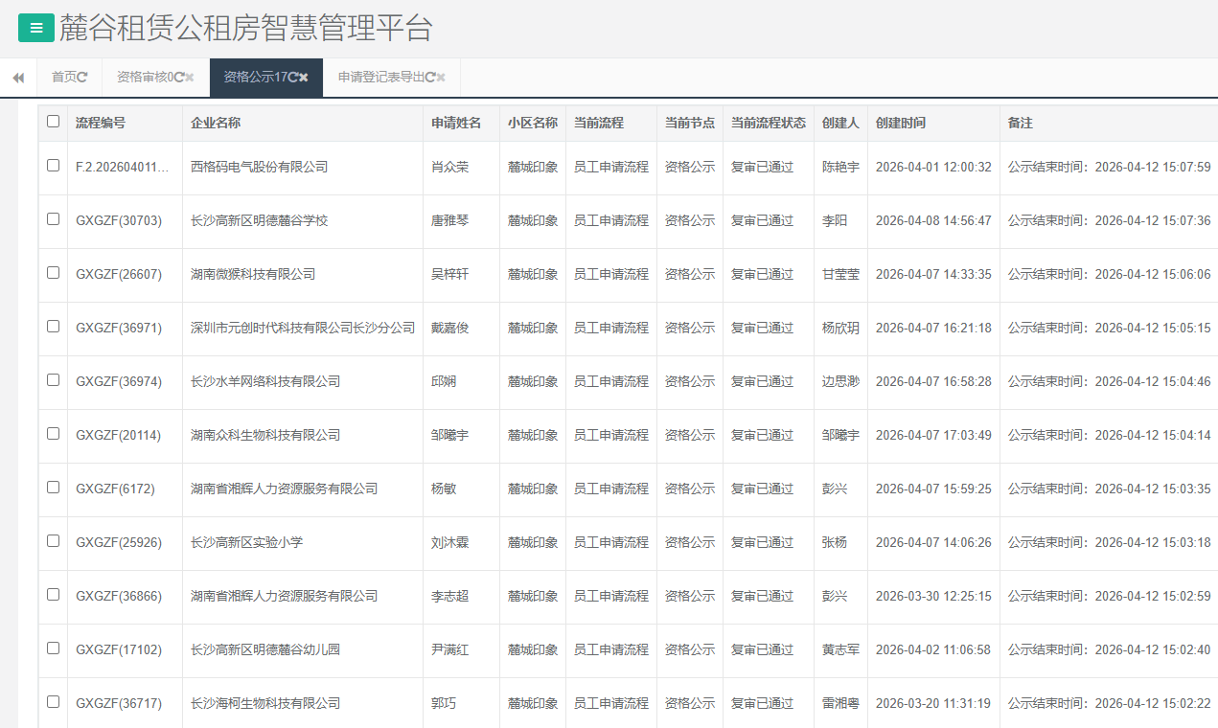Click applicant name 尹满红
The width and height of the screenshot is (1218, 728).
[450, 649]
